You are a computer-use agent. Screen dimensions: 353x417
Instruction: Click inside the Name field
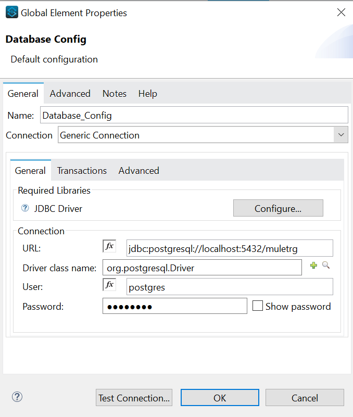pos(193,115)
